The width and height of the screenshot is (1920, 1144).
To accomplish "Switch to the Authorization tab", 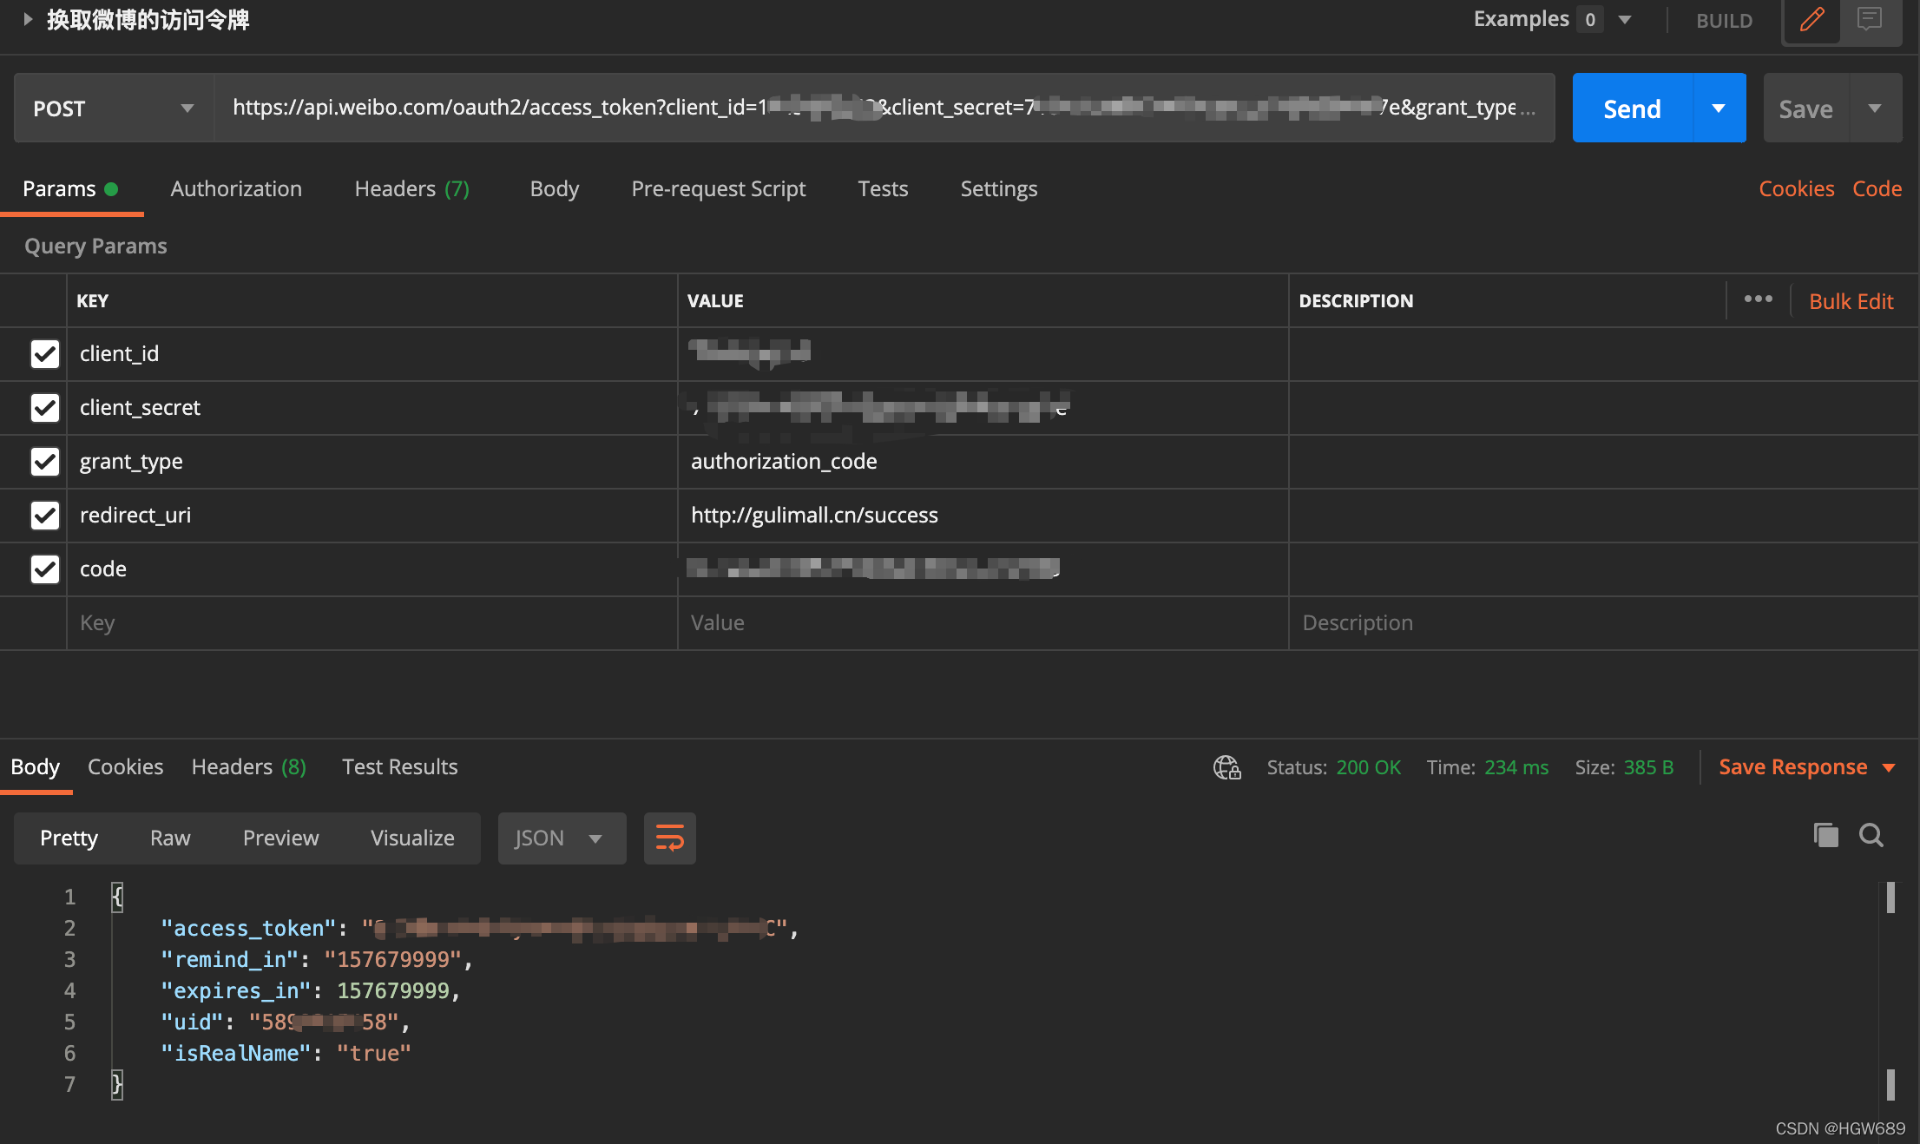I will click(x=236, y=188).
